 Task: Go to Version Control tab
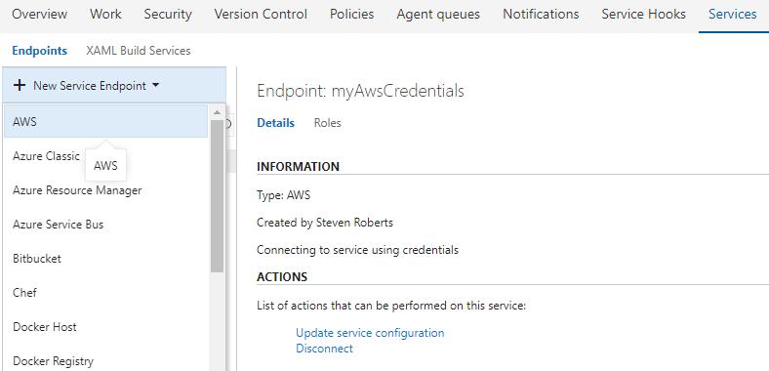[x=261, y=15]
